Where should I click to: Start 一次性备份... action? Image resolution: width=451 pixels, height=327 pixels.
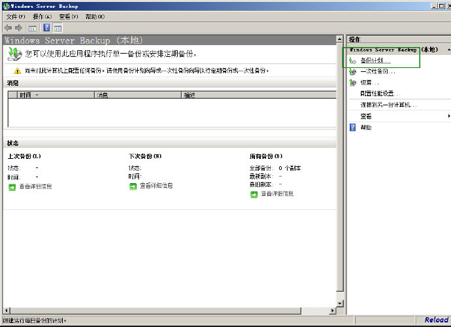coord(378,71)
